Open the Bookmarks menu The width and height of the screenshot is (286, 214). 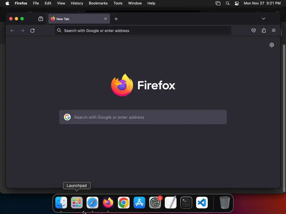click(x=98, y=3)
